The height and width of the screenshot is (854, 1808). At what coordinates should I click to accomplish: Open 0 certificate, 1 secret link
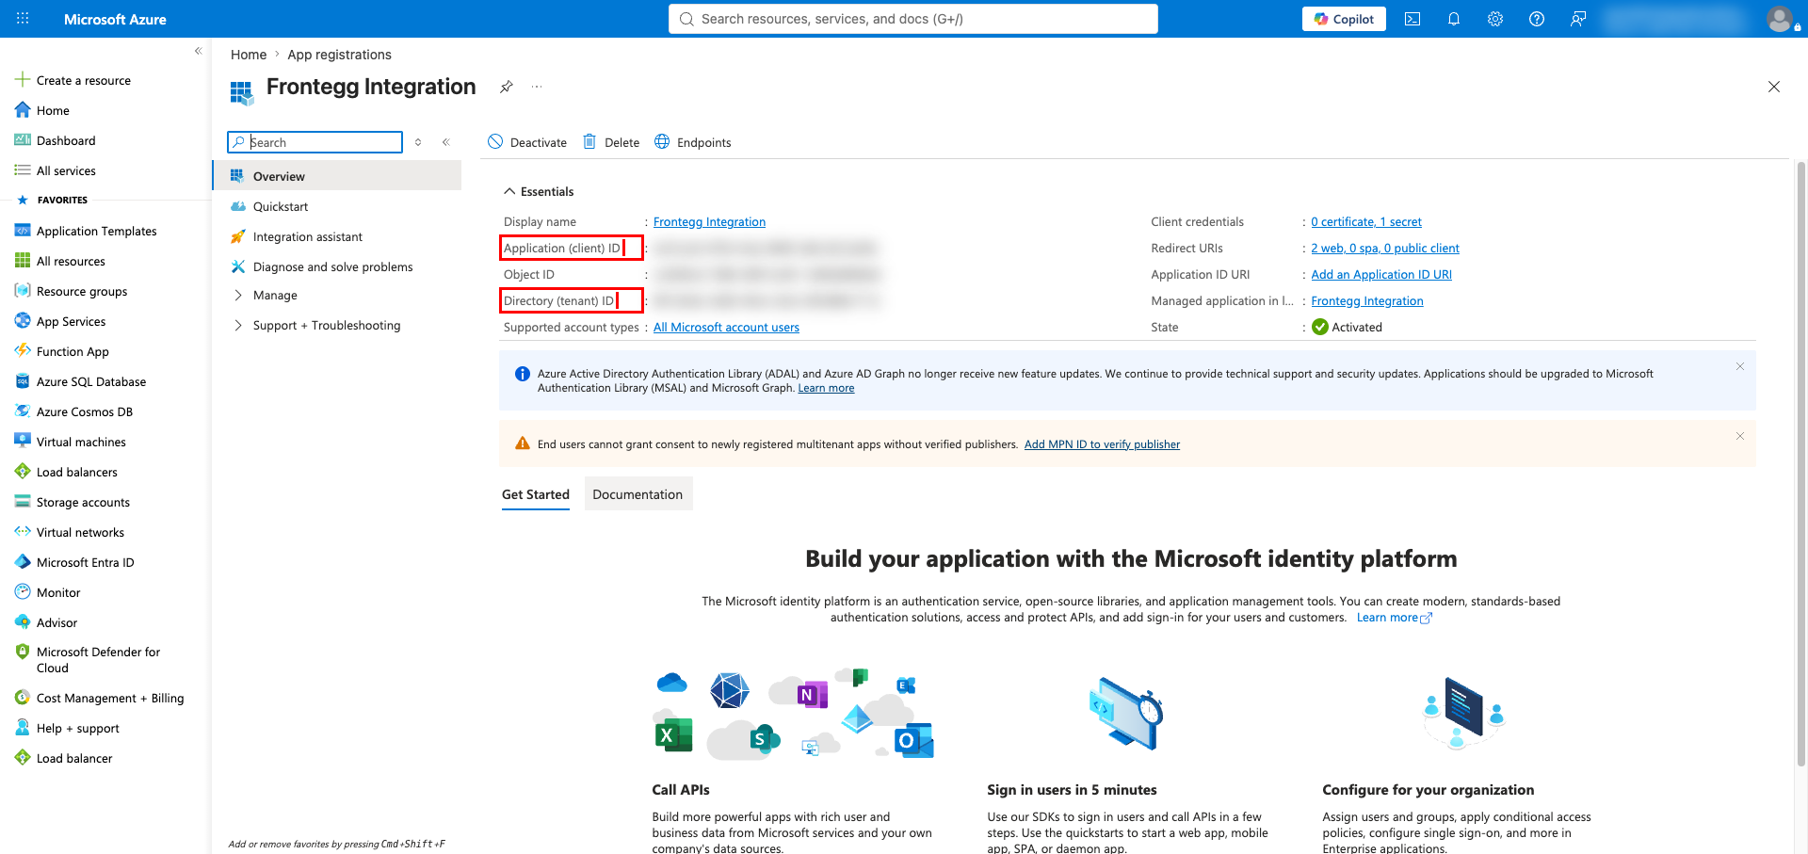(x=1366, y=222)
